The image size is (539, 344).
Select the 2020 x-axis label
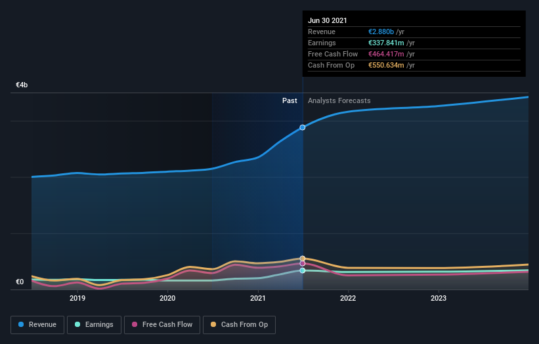click(x=167, y=298)
